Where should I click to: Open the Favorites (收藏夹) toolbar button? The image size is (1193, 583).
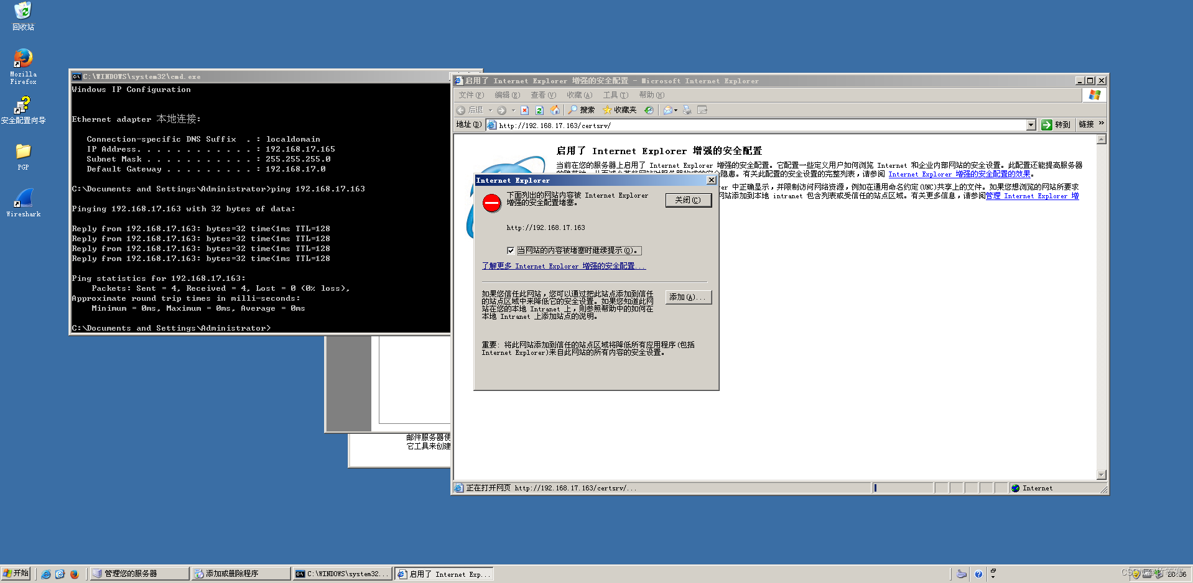(620, 110)
